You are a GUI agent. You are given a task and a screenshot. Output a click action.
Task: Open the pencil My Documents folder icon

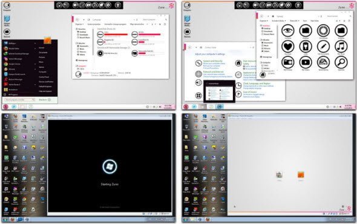pyautogui.click(x=323, y=47)
